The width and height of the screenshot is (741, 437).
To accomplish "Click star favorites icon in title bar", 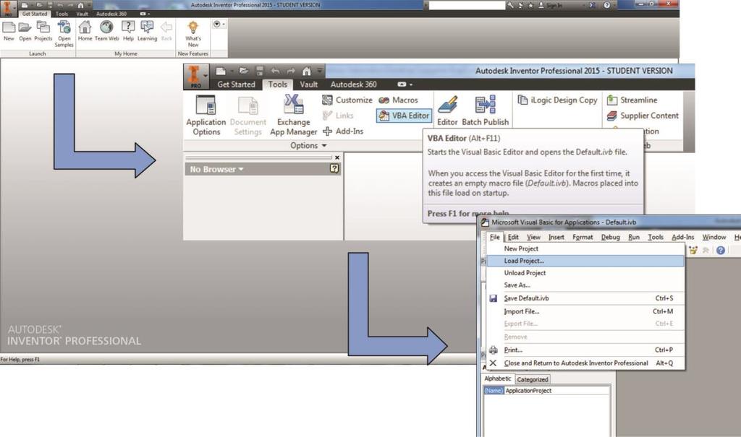I will click(x=530, y=5).
